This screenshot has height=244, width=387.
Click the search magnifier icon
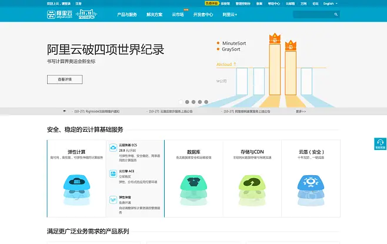pyautogui.click(x=336, y=15)
